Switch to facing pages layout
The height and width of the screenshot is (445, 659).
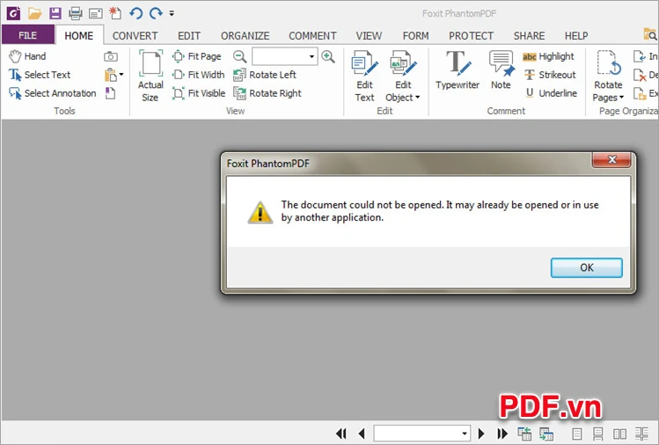[619, 434]
